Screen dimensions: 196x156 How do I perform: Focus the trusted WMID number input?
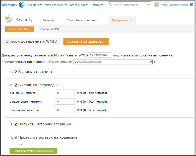point(100,55)
